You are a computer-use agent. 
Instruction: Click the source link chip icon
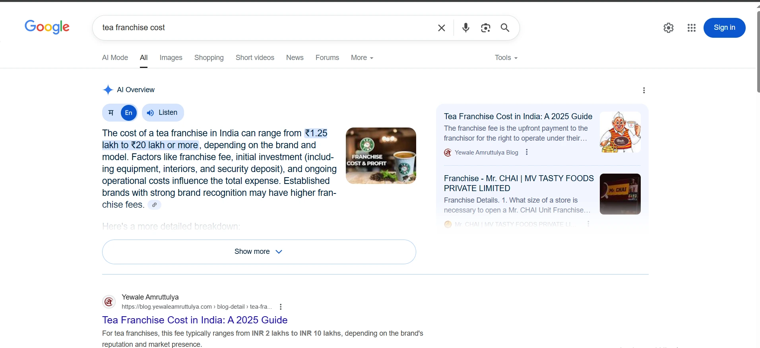click(x=154, y=205)
